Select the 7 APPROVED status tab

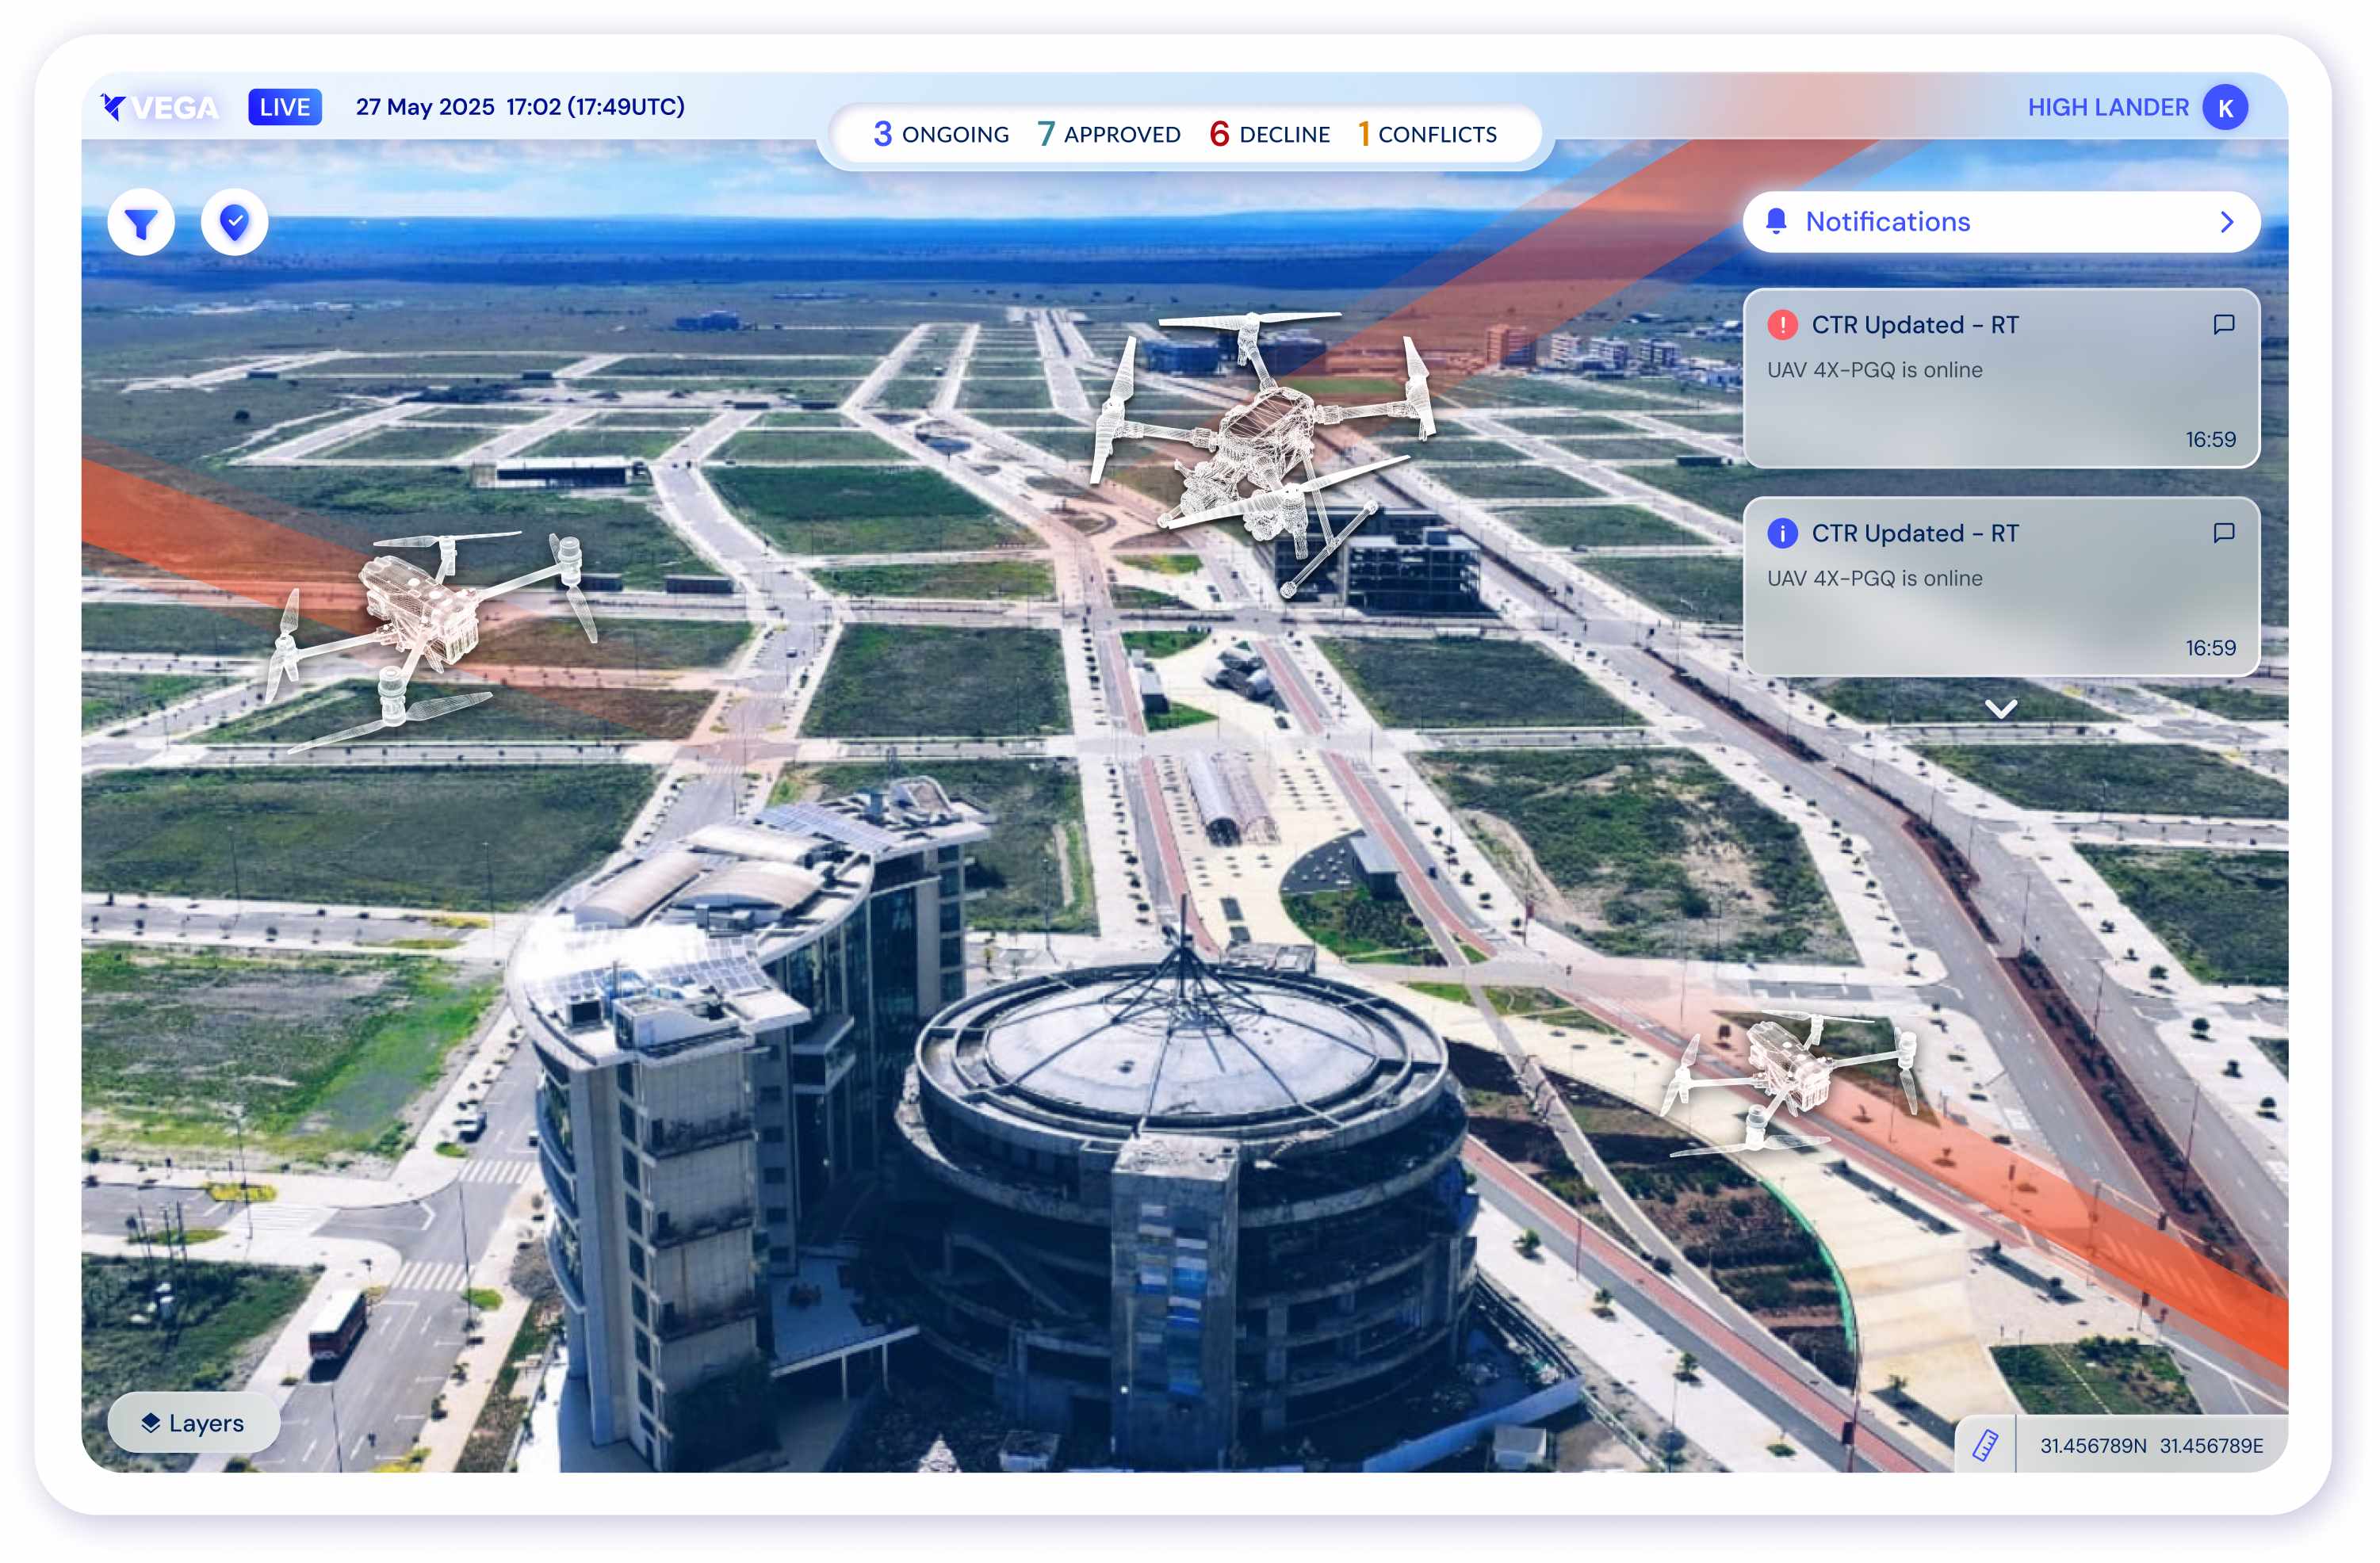(x=1109, y=134)
